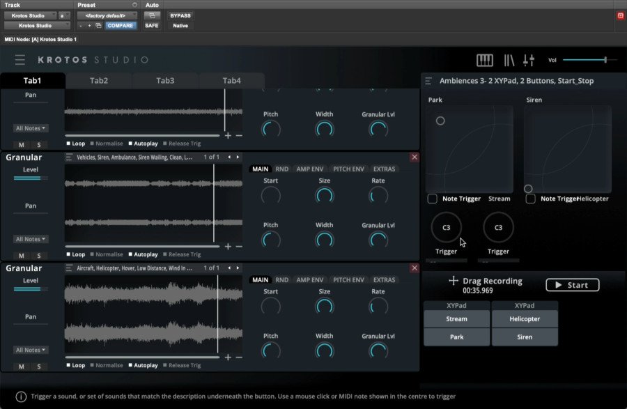Switch to Tab3
The image size is (627, 409).
tap(165, 81)
